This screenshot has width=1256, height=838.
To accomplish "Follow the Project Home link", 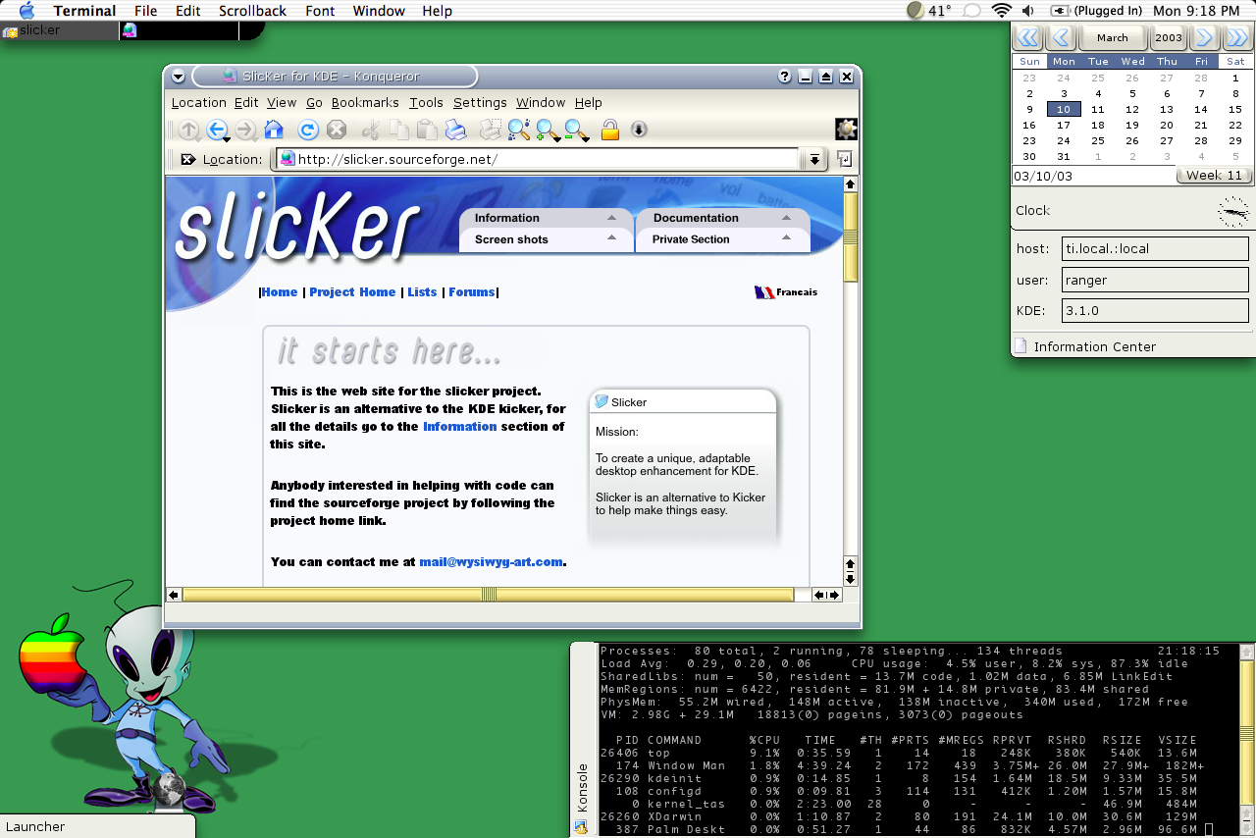I will coord(352,292).
